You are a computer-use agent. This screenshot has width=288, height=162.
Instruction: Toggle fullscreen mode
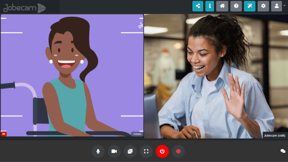click(x=146, y=151)
